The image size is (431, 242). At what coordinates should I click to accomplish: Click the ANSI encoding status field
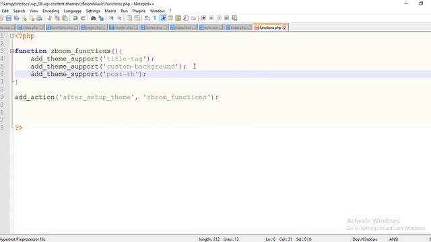pyautogui.click(x=393, y=239)
